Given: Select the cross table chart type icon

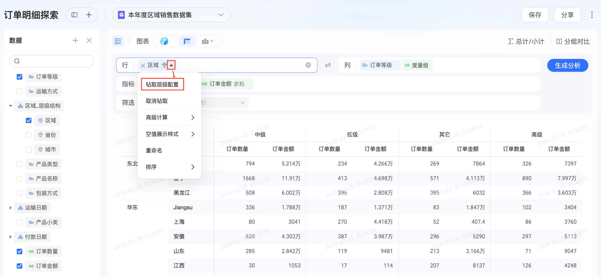Looking at the screenshot, I should pyautogui.click(x=187, y=41).
